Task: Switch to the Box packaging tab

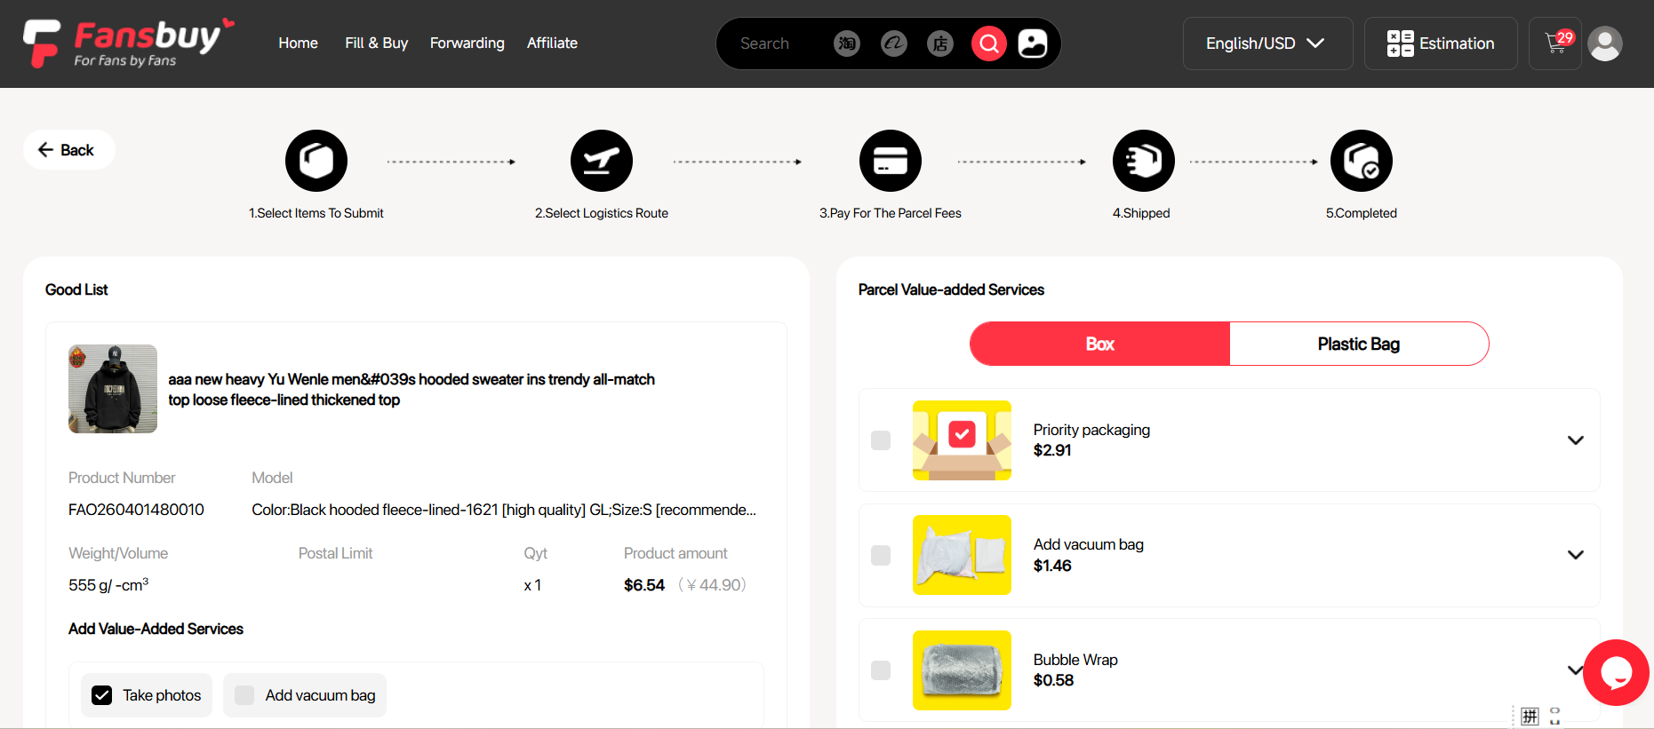Action: tap(1099, 344)
